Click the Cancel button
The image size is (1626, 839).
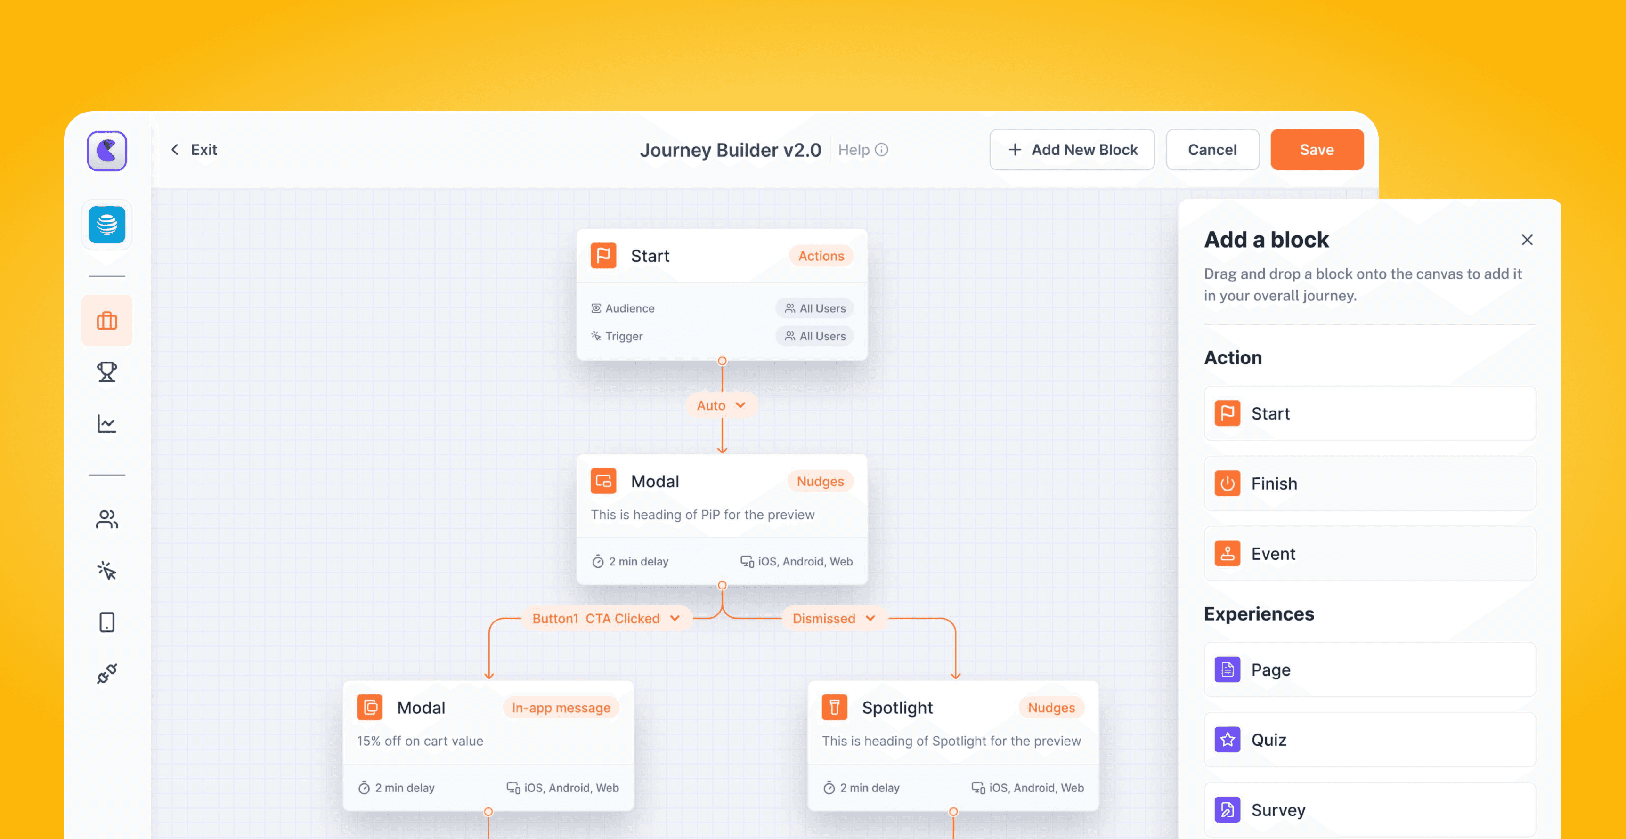[x=1212, y=150]
